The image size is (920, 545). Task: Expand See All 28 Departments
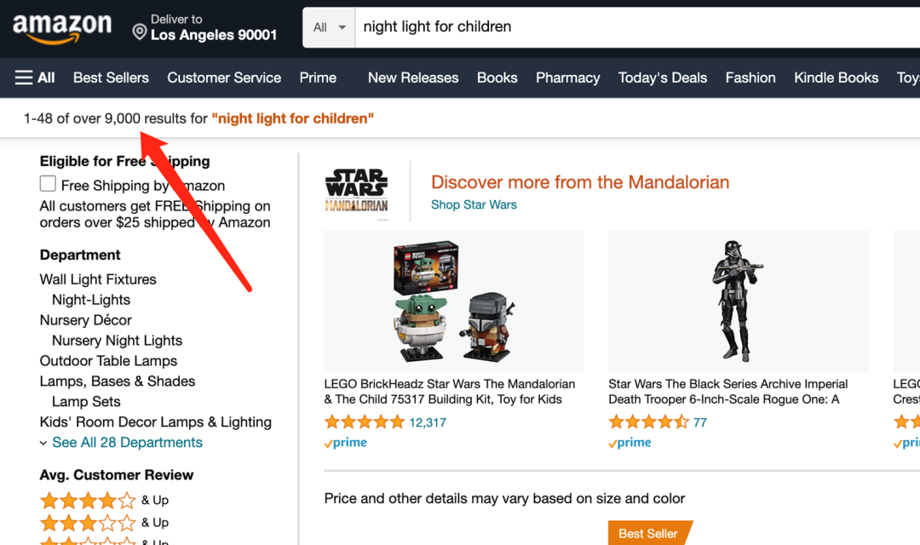[127, 442]
